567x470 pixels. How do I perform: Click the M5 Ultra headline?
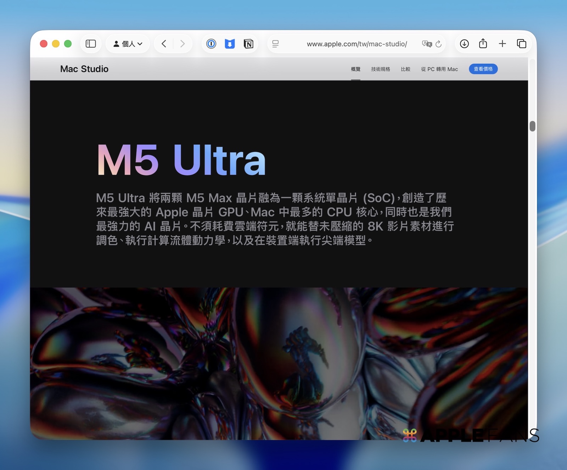pos(181,160)
